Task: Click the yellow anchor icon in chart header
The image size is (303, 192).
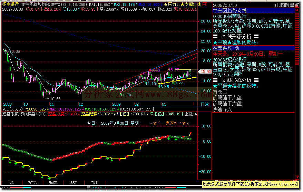Action: pyautogui.click(x=199, y=4)
